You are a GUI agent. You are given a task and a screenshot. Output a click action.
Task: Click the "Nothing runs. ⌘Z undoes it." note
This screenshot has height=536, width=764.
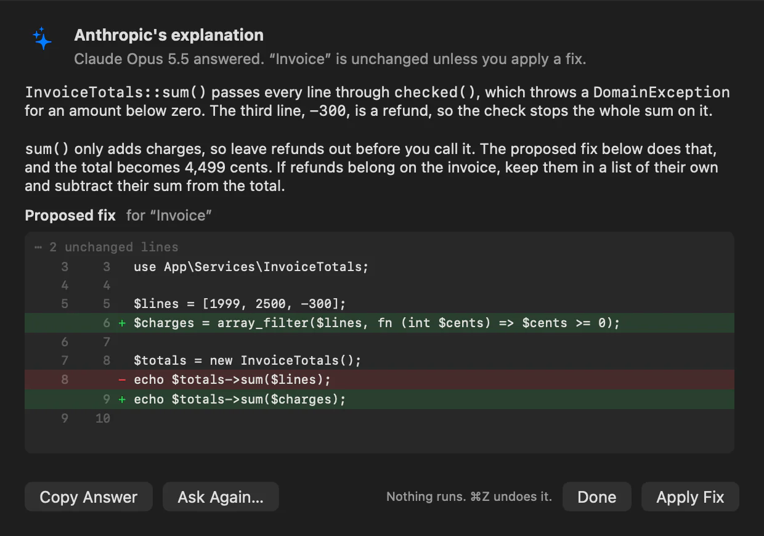(x=469, y=497)
